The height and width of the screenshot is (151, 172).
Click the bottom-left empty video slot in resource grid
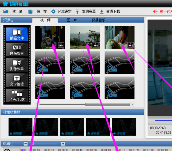(50, 88)
